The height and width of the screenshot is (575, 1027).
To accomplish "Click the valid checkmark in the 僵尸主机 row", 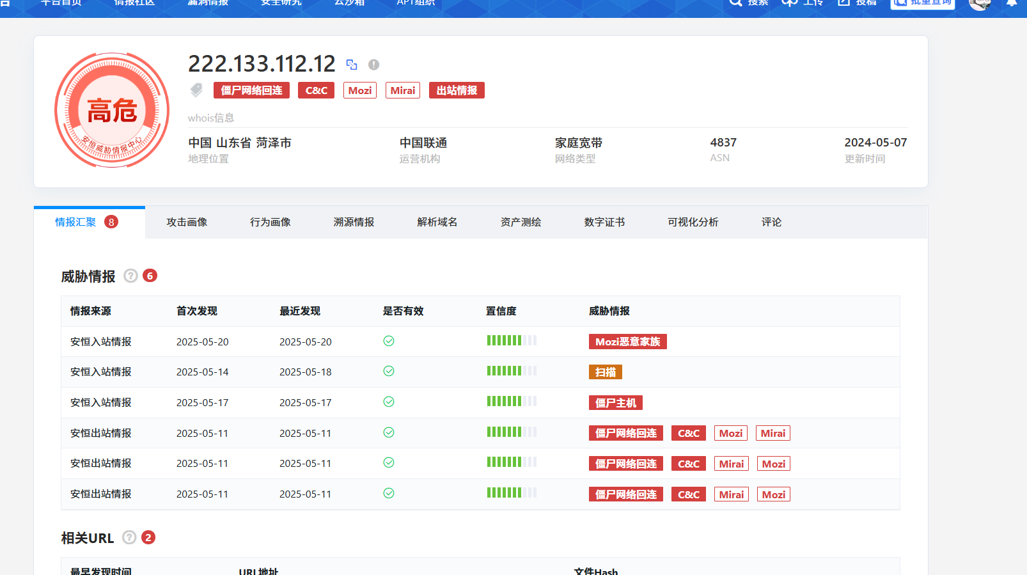I will [388, 402].
